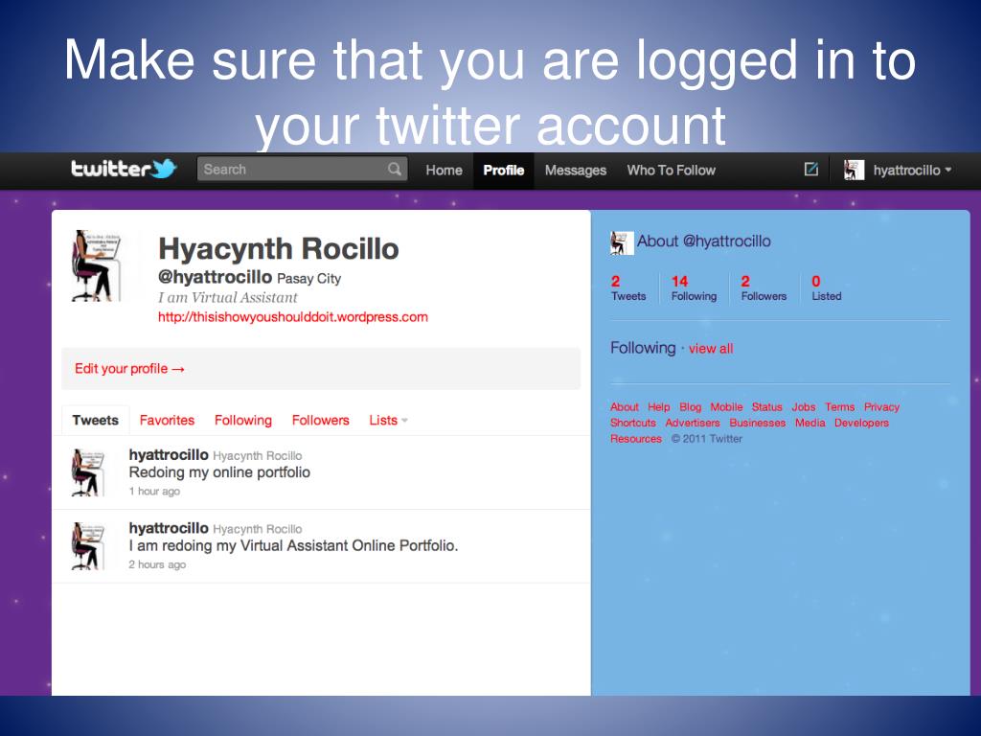Click the Pasay City location text

click(x=309, y=279)
